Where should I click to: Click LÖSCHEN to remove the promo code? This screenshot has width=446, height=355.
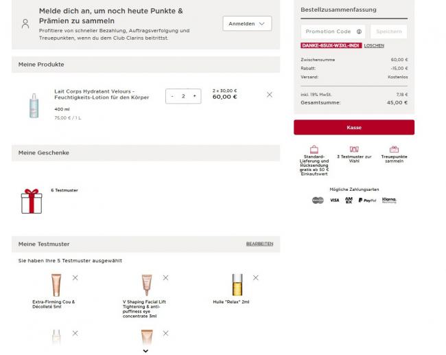click(374, 45)
